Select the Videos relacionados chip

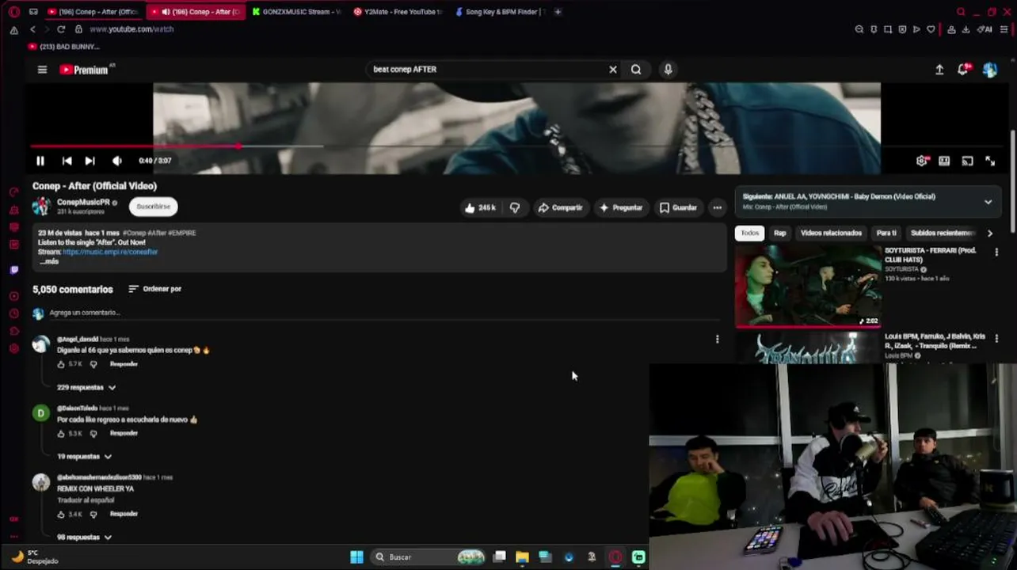coord(831,233)
